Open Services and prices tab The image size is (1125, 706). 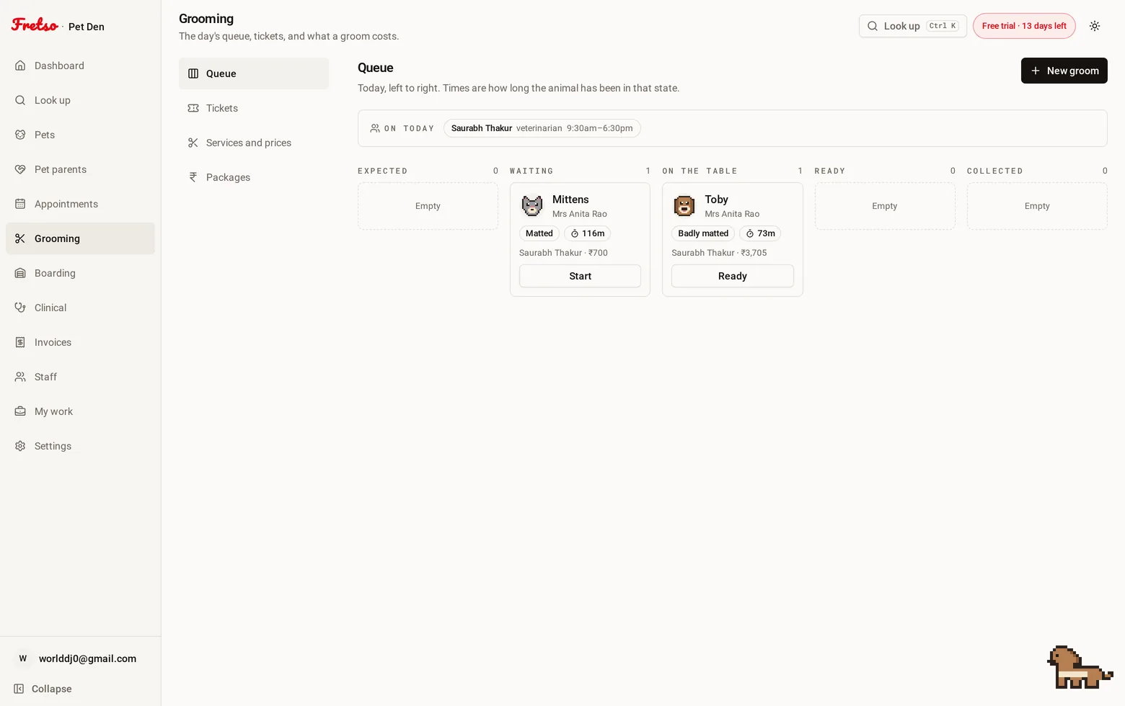click(254, 143)
